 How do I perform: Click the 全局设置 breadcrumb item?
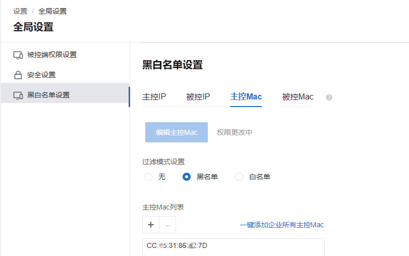(52, 11)
